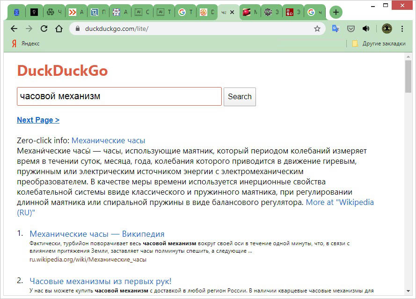The width and height of the screenshot is (416, 299).
Task: Switch to the red M$D icon tab
Action: 293,12
